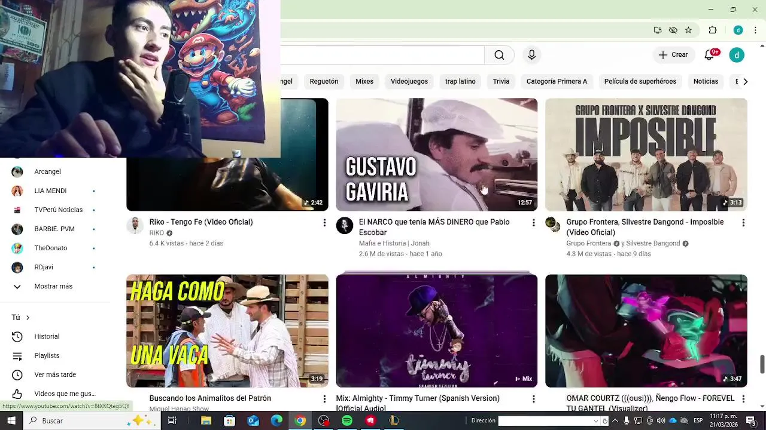
Task: Bookmark this page with the star icon
Action: [688, 30]
